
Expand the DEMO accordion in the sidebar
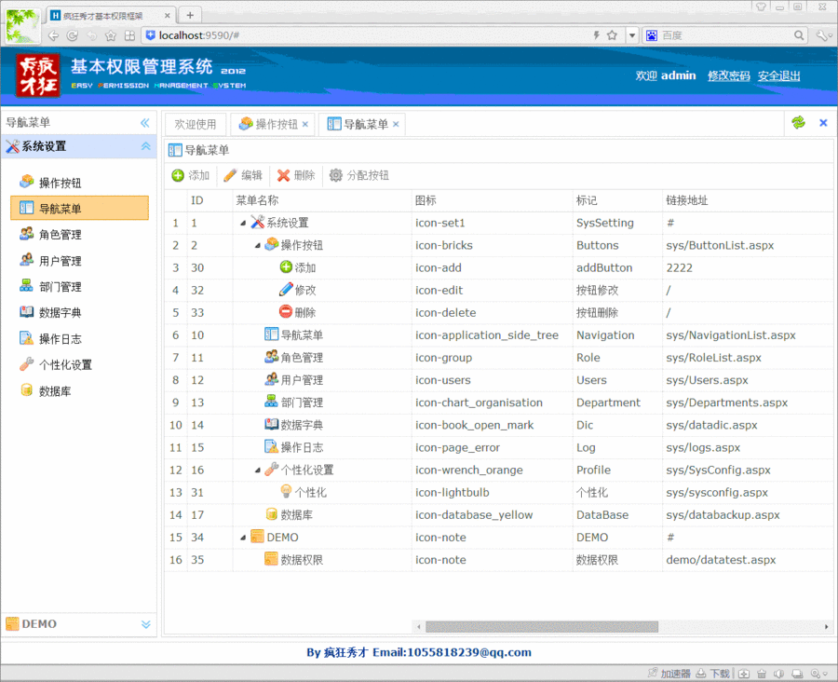coord(145,624)
